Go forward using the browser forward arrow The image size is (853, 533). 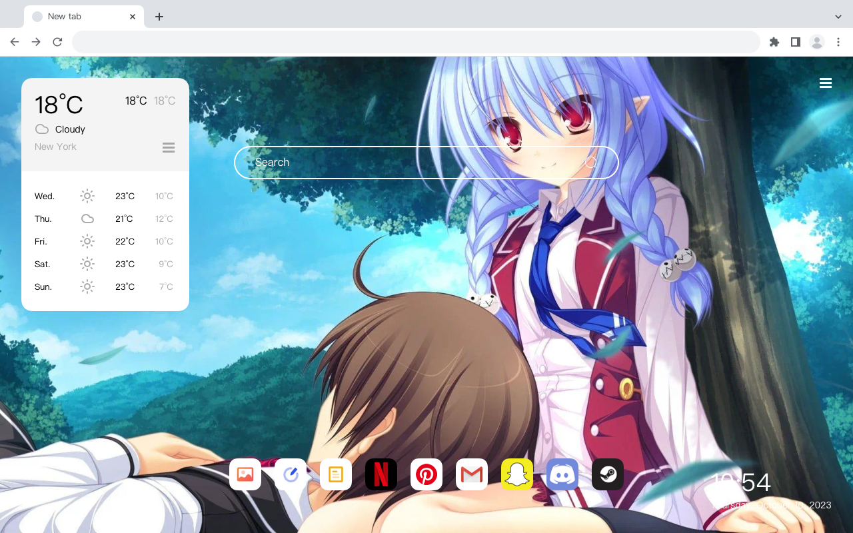(x=36, y=42)
